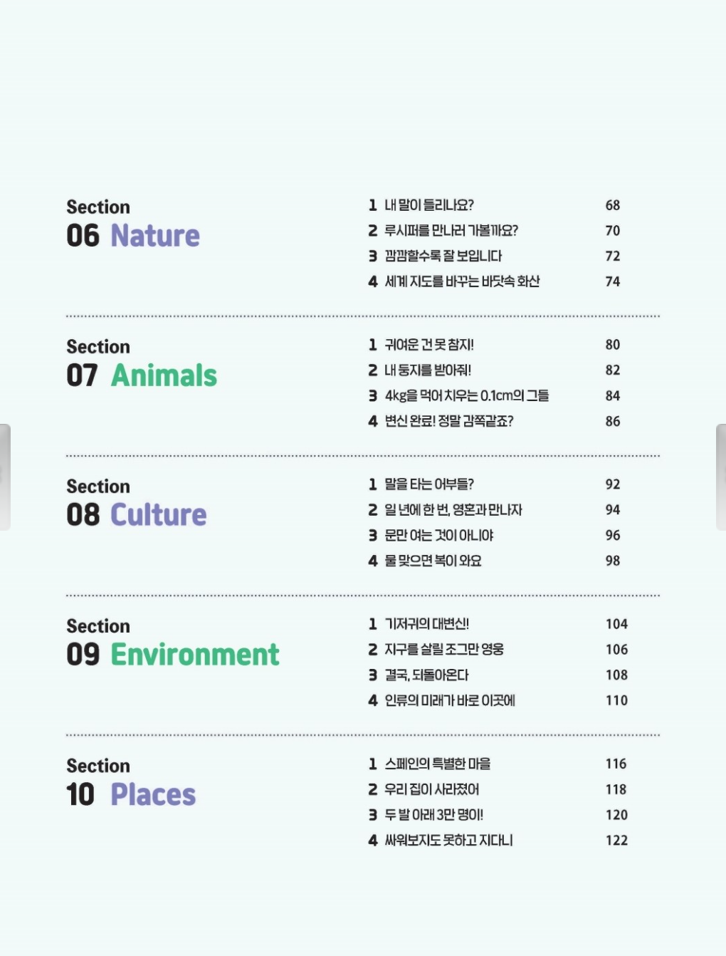
Task: Click the next page handle on right edge
Action: 720,477
